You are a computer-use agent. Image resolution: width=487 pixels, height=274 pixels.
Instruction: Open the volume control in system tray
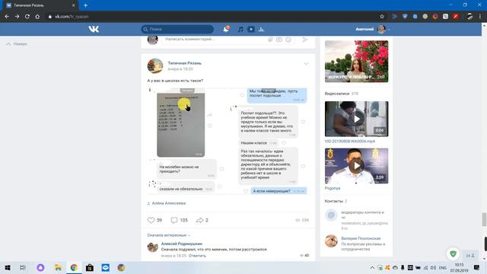pyautogui.click(x=433, y=267)
